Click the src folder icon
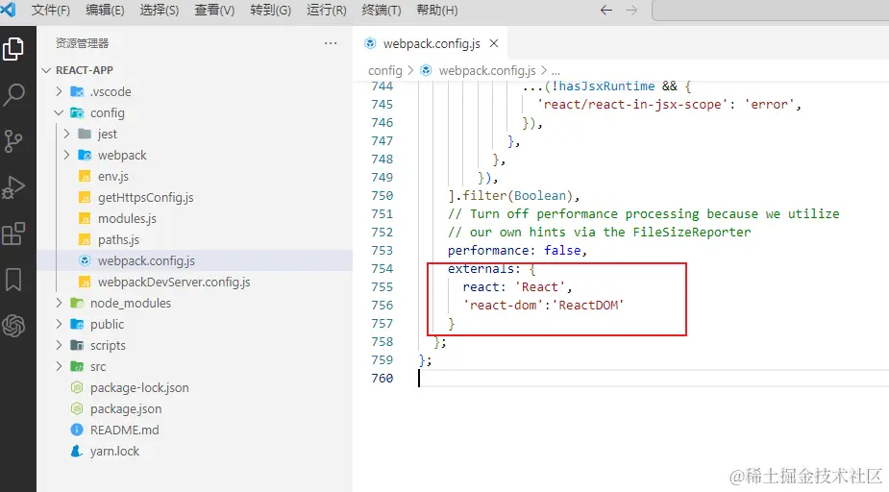 (77, 367)
